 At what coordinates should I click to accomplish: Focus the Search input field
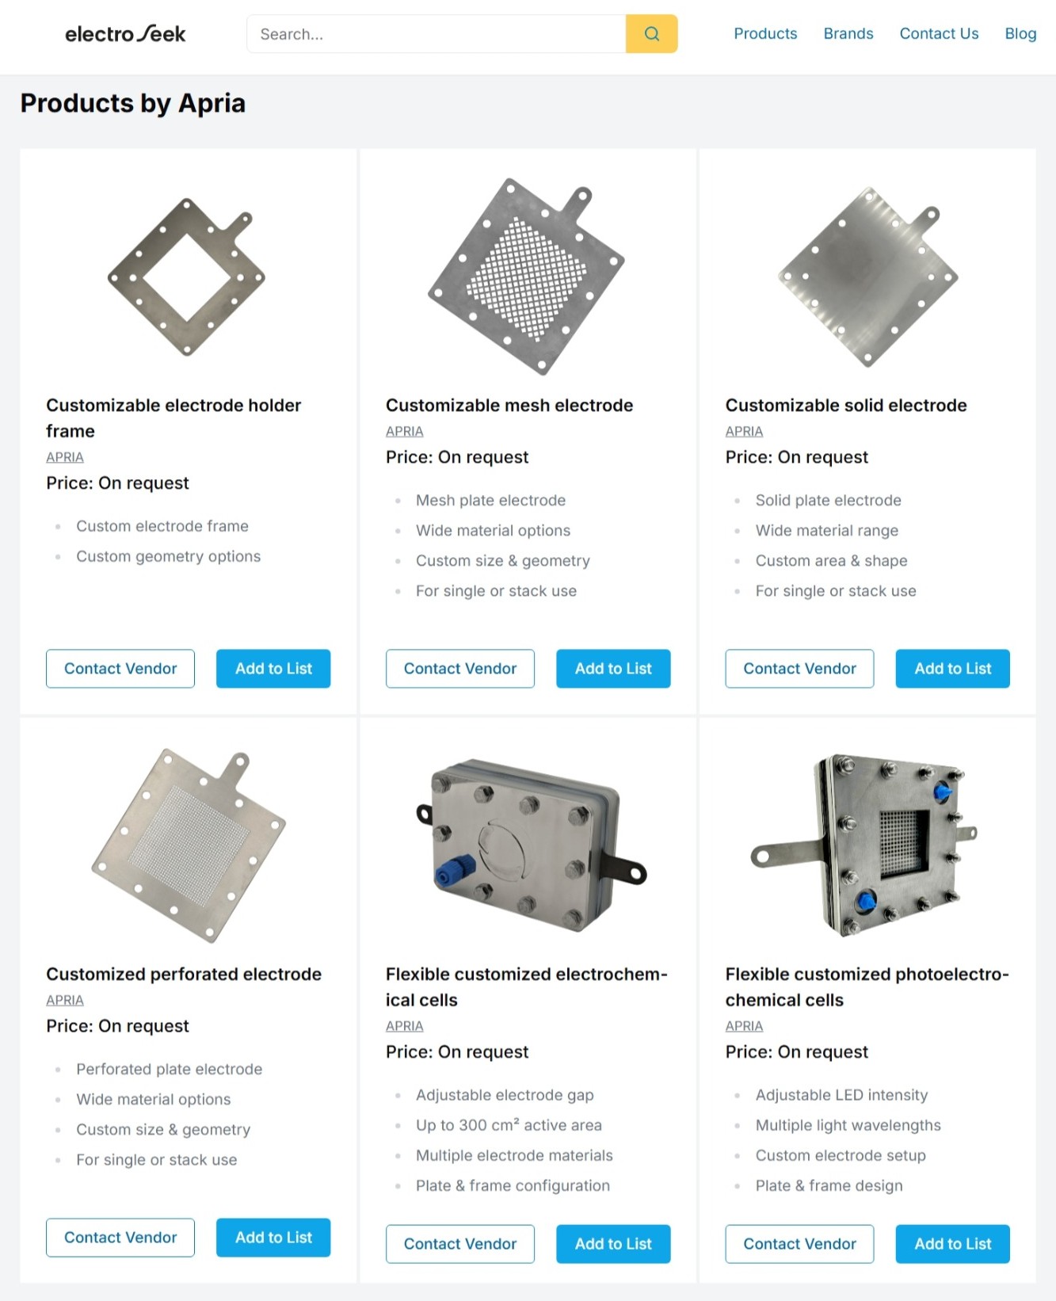[x=437, y=34]
